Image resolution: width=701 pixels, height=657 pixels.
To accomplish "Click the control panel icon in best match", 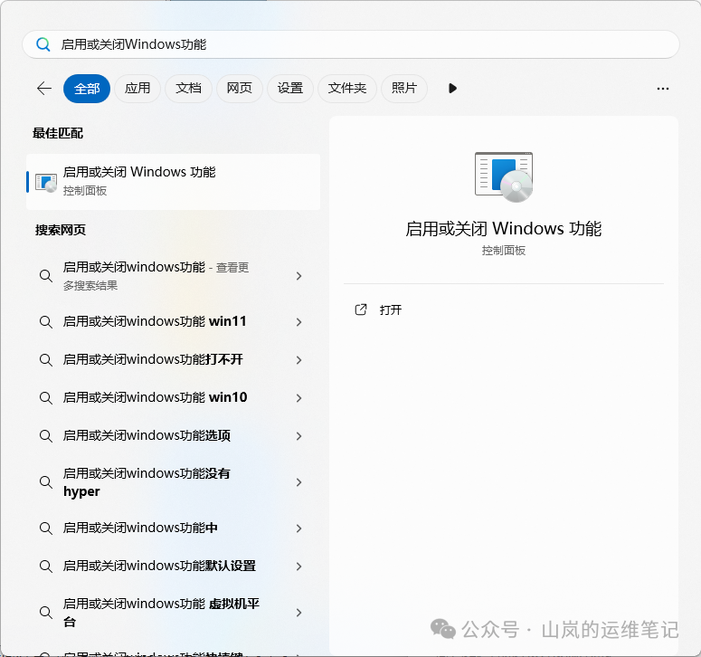I will click(x=46, y=183).
